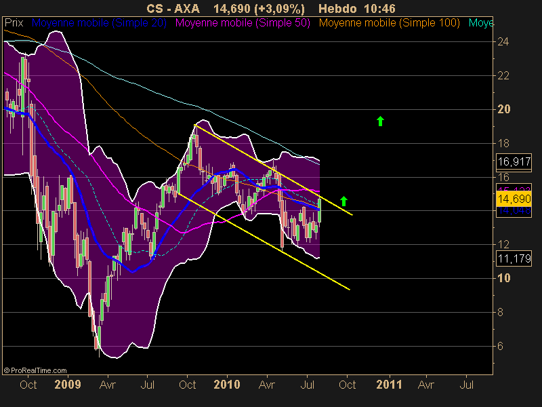The image size is (542, 407).
Task: Click the 'Hebdo' timeframe label
Action: coord(337,9)
